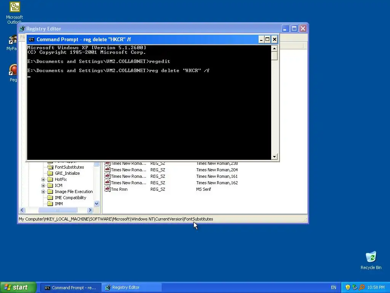The width and height of the screenshot is (390, 293).
Task: Click Command Prompt scrollbar up arrow
Action: [x=274, y=48]
